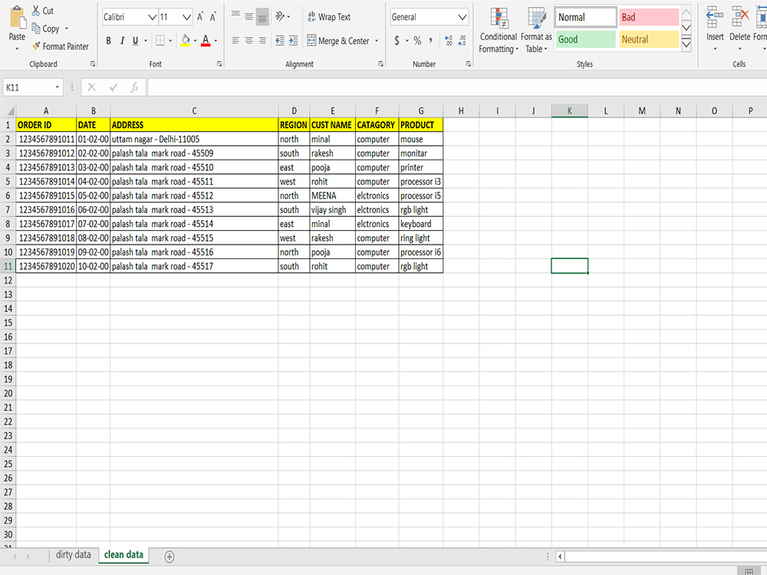Open the Format as Table gallery
This screenshot has width=767, height=575.
pos(536,31)
